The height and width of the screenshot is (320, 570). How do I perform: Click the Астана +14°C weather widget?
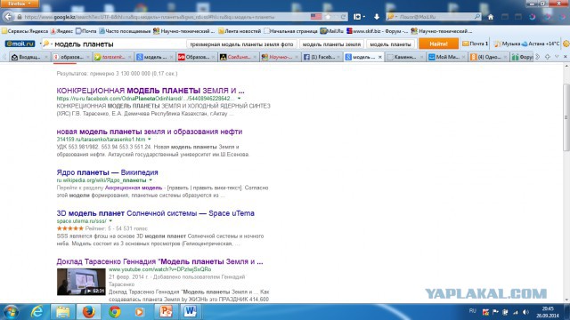541,44
